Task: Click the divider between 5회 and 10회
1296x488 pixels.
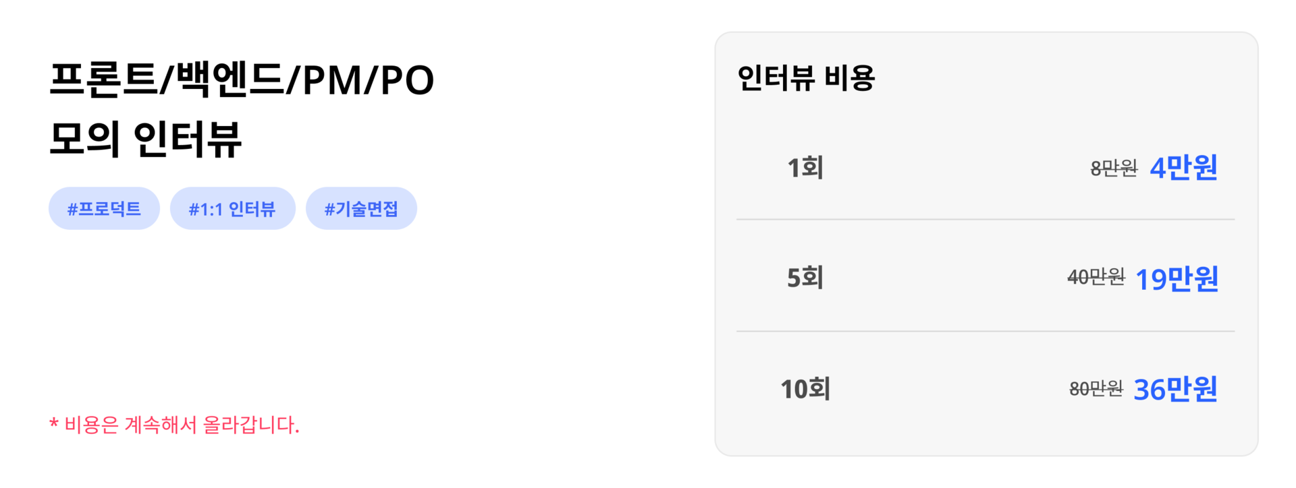Action: [x=986, y=331]
